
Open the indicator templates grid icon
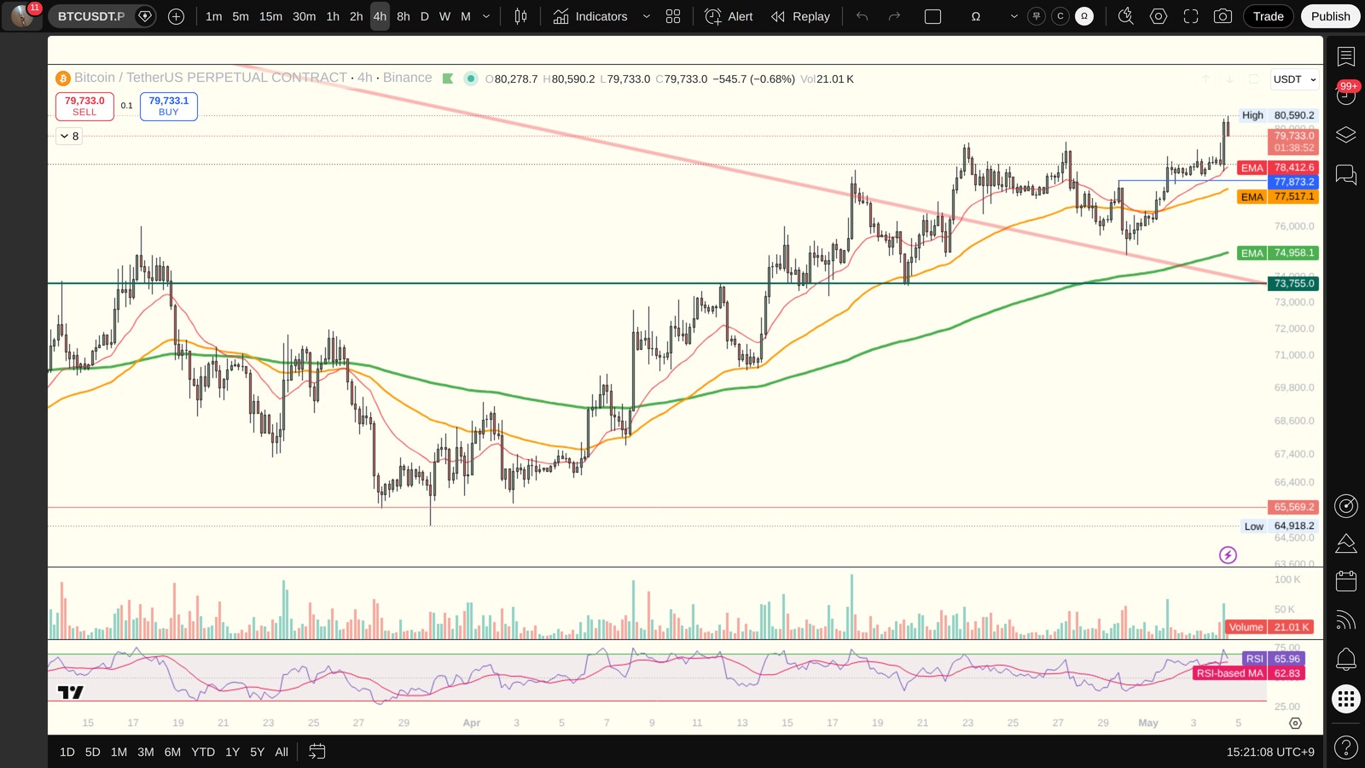(673, 16)
